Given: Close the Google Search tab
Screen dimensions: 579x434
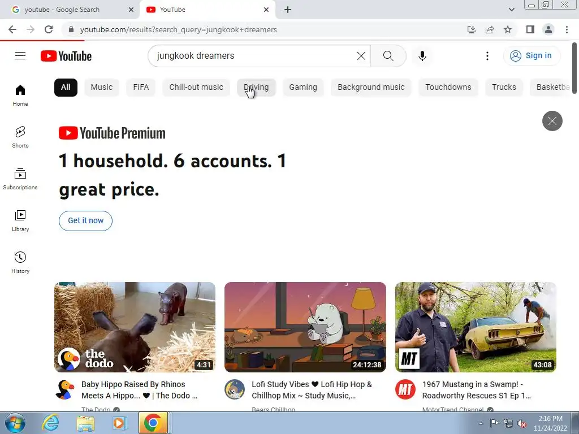Looking at the screenshot, I should (x=131, y=10).
